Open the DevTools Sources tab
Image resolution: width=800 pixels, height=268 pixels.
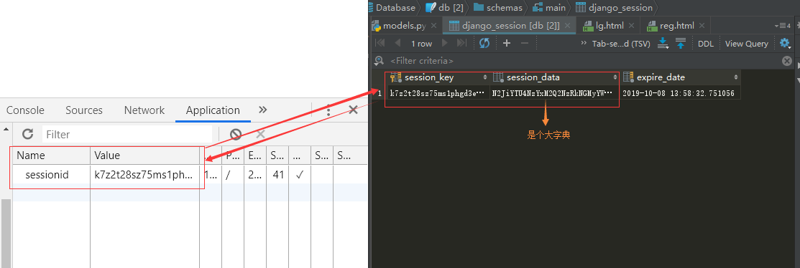[83, 110]
